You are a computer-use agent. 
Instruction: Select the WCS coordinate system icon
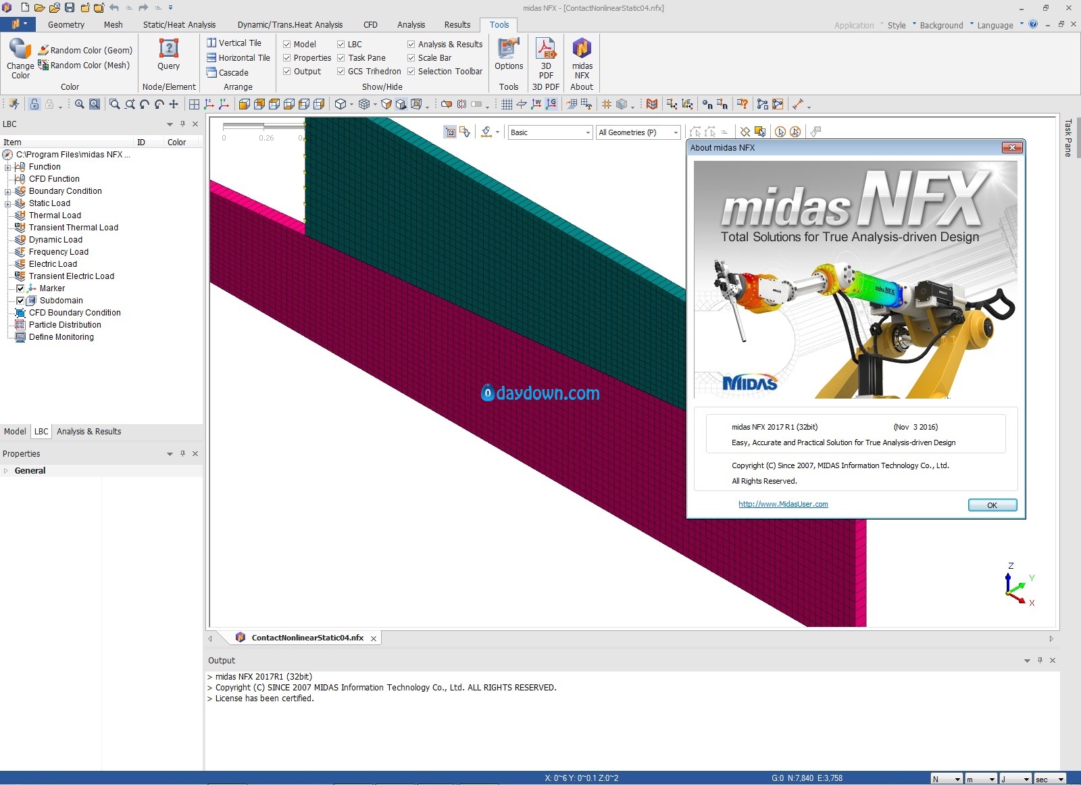536,104
